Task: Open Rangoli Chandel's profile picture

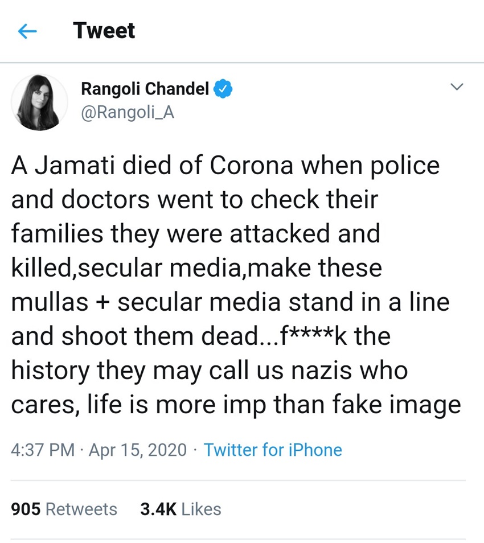Action: (x=39, y=102)
